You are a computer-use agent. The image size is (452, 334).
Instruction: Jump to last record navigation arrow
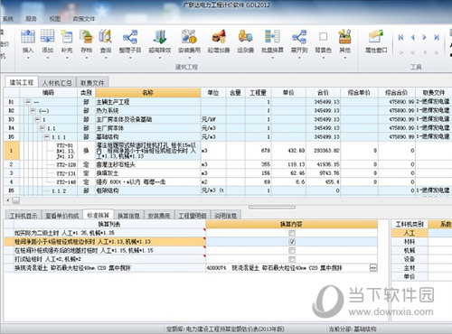(437, 37)
